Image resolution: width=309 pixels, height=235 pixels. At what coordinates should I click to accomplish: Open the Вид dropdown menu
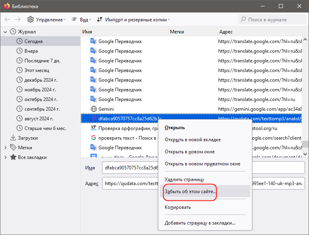tap(82, 20)
